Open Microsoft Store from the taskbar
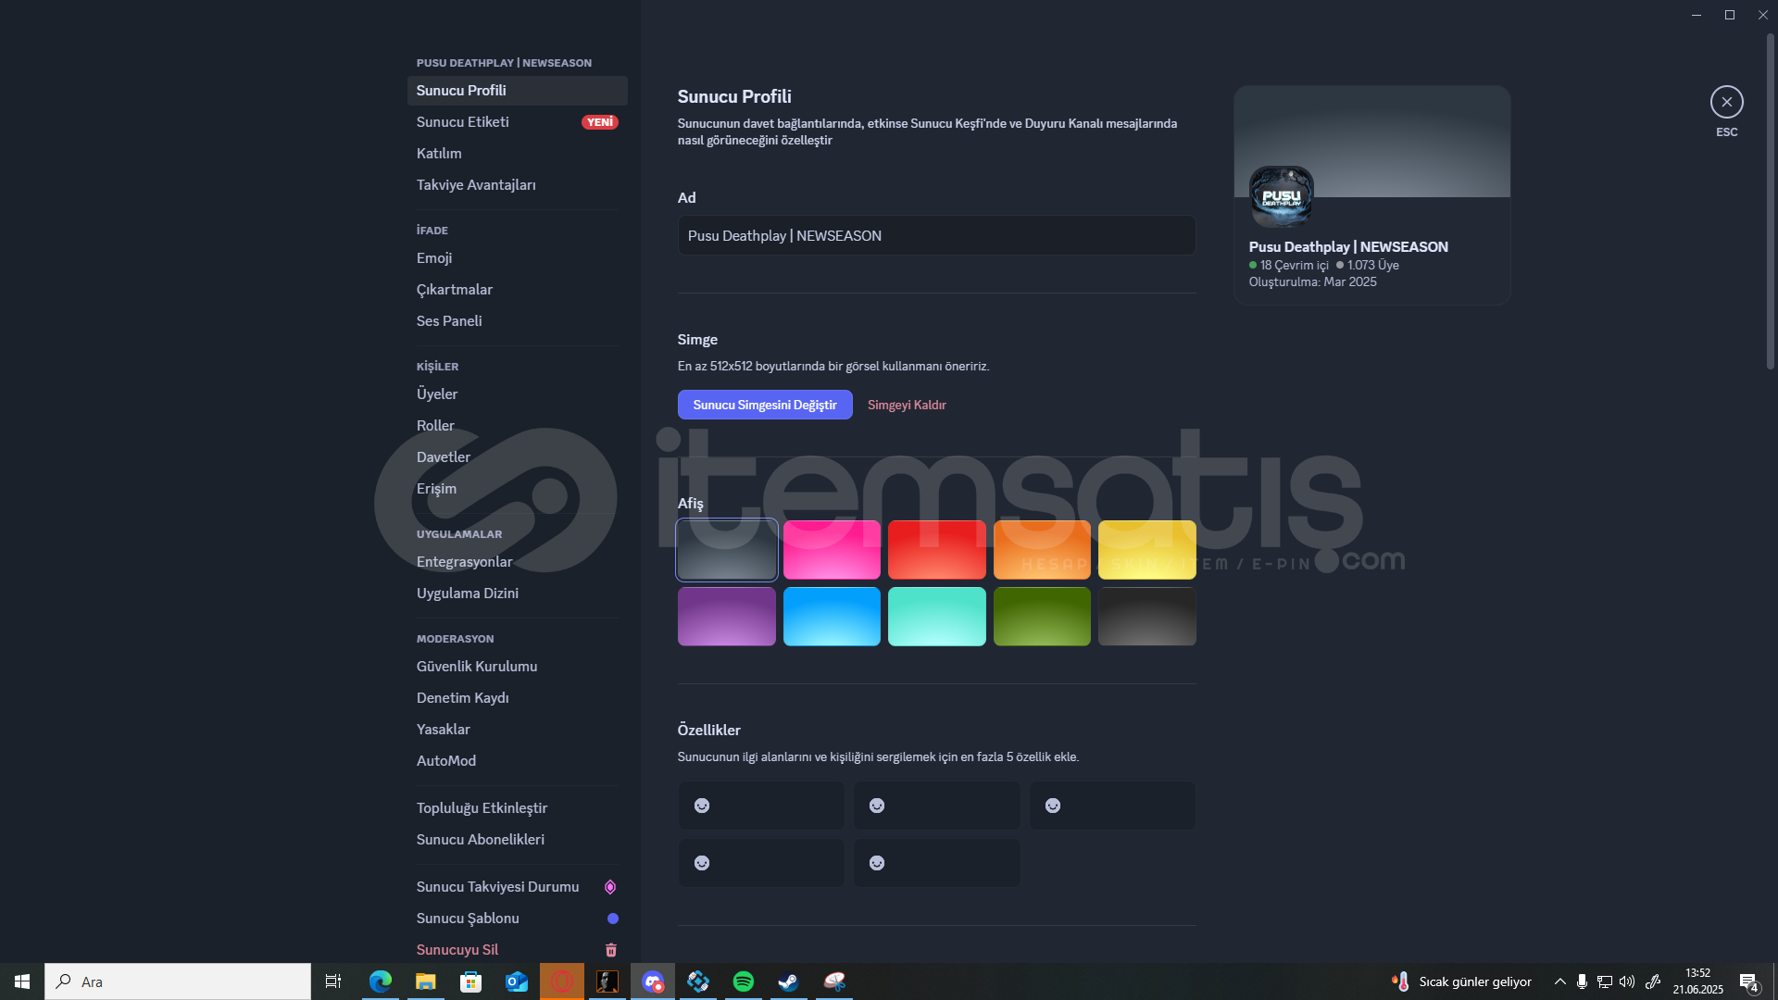This screenshot has width=1778, height=1000. 471,981
